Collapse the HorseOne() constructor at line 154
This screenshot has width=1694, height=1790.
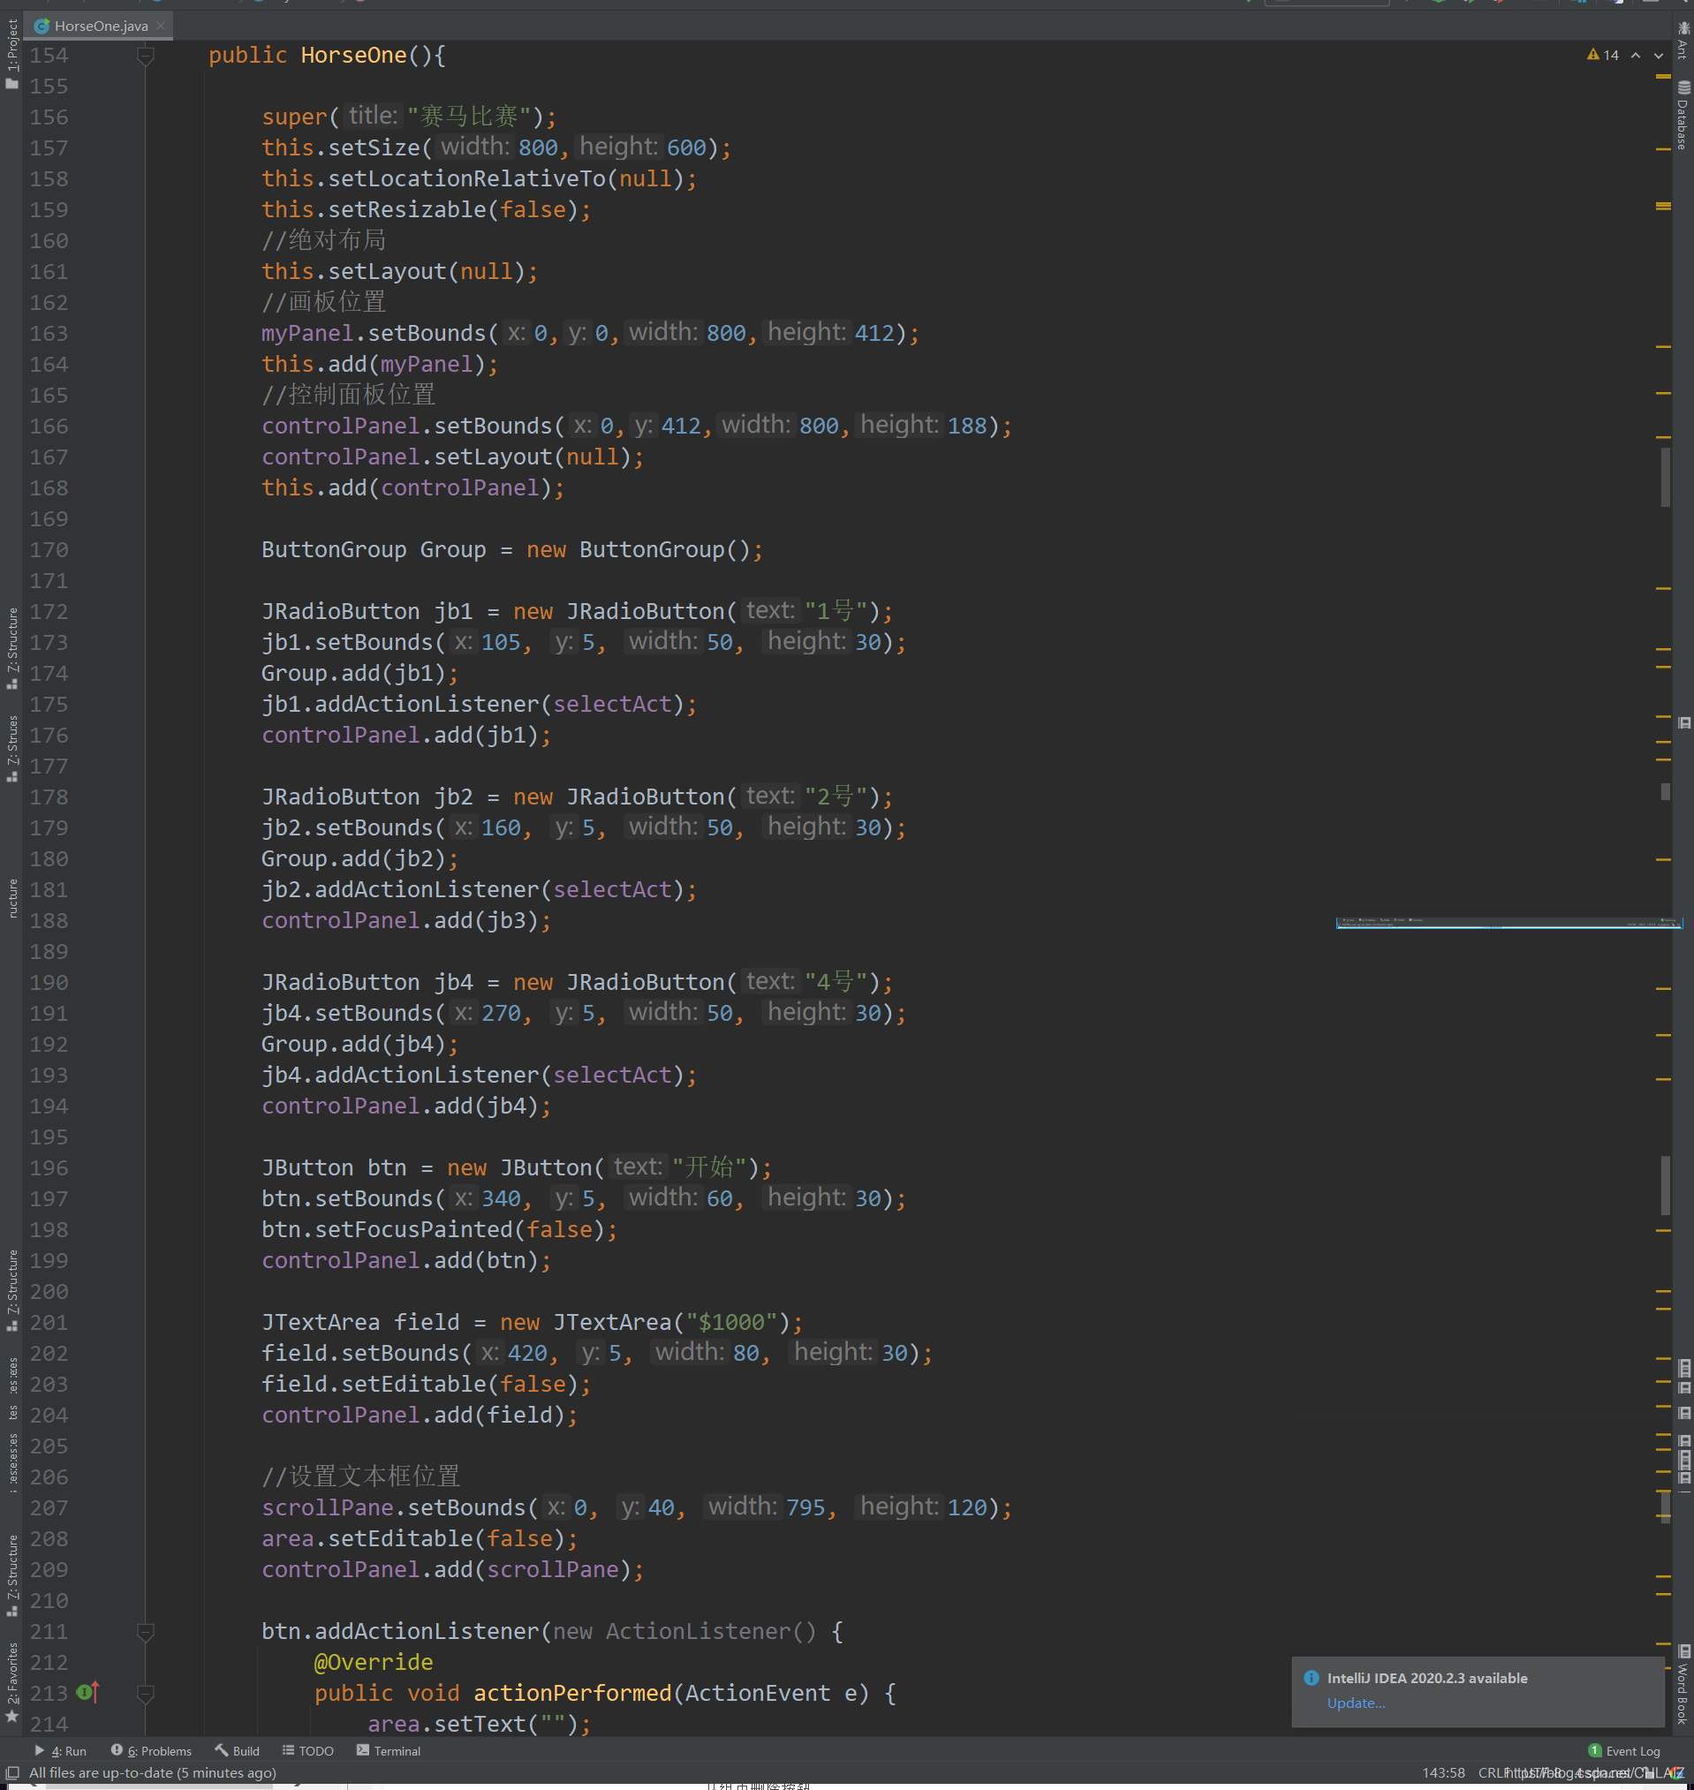tap(146, 56)
